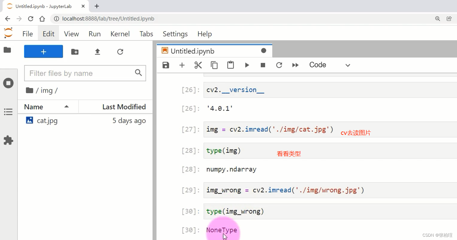The image size is (457, 240).
Task: Click the numpy.ndarray output text
Action: coord(231,169)
